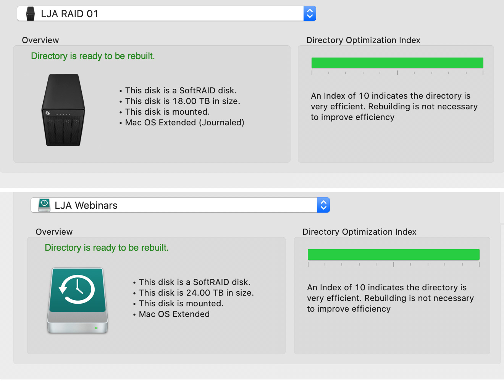Viewport: 504px width, 381px height.
Task: Click "This disk is a SoftRAID disk." for LJA Webinars
Action: (x=195, y=282)
